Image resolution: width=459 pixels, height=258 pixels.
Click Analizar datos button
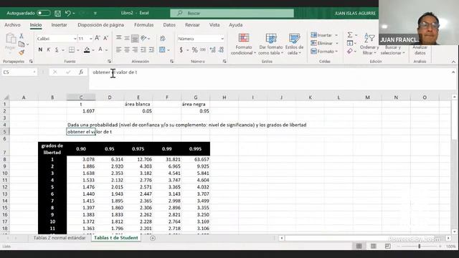tap(420, 50)
